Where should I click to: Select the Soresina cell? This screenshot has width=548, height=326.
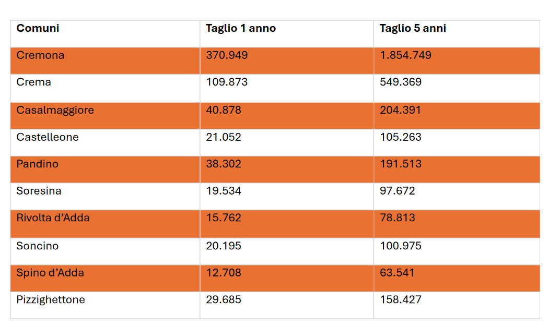[x=39, y=191]
